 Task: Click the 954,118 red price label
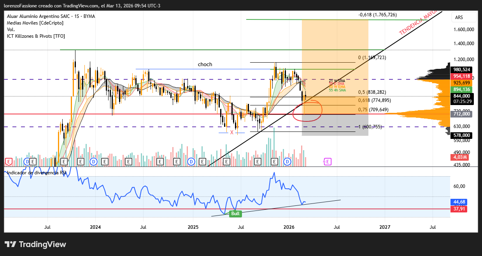point(461,76)
